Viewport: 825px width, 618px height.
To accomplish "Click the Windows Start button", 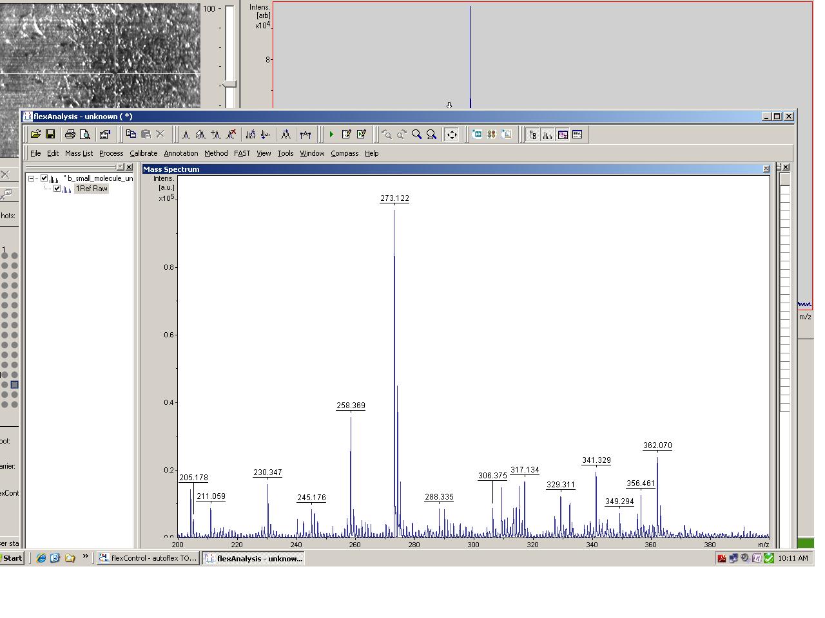I will [x=12, y=558].
